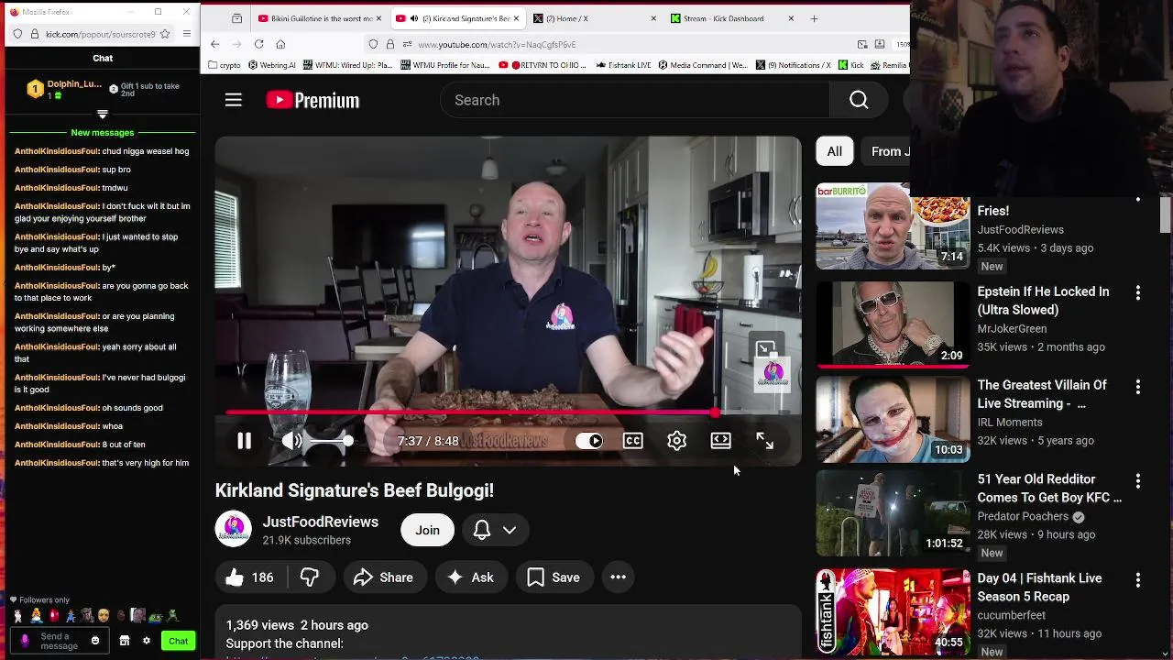This screenshot has width=1173, height=660.
Task: Go to browser home page
Action: coord(280,44)
